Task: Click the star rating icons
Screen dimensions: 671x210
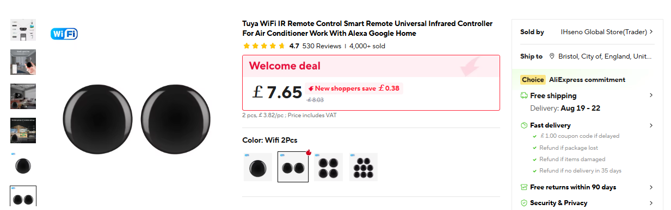Action: click(264, 46)
